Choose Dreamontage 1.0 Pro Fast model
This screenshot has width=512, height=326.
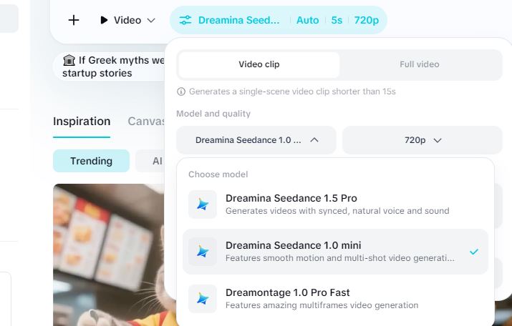[335, 299]
